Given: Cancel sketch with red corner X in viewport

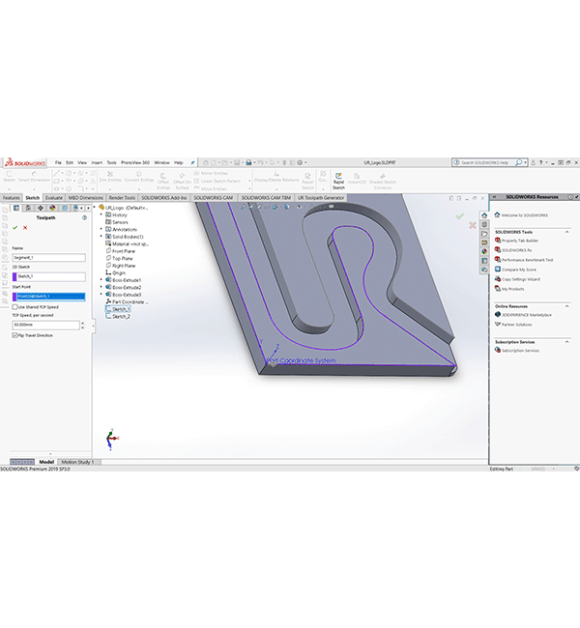Looking at the screenshot, I should [x=473, y=225].
